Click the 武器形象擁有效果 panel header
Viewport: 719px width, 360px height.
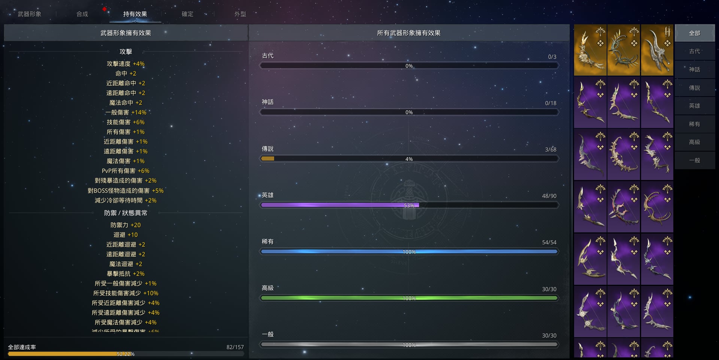[126, 33]
